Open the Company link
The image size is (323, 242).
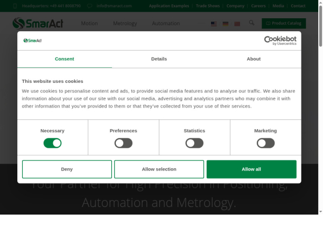point(235,6)
